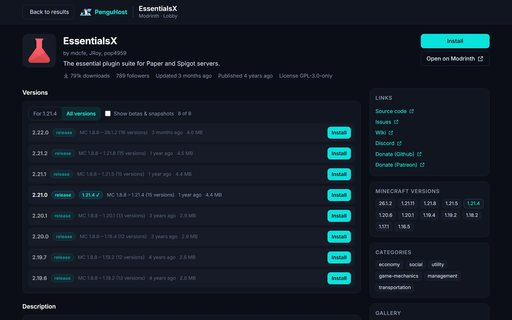Click the transportation category tag
Screen dimensions: 512x320
[x=395, y=287]
